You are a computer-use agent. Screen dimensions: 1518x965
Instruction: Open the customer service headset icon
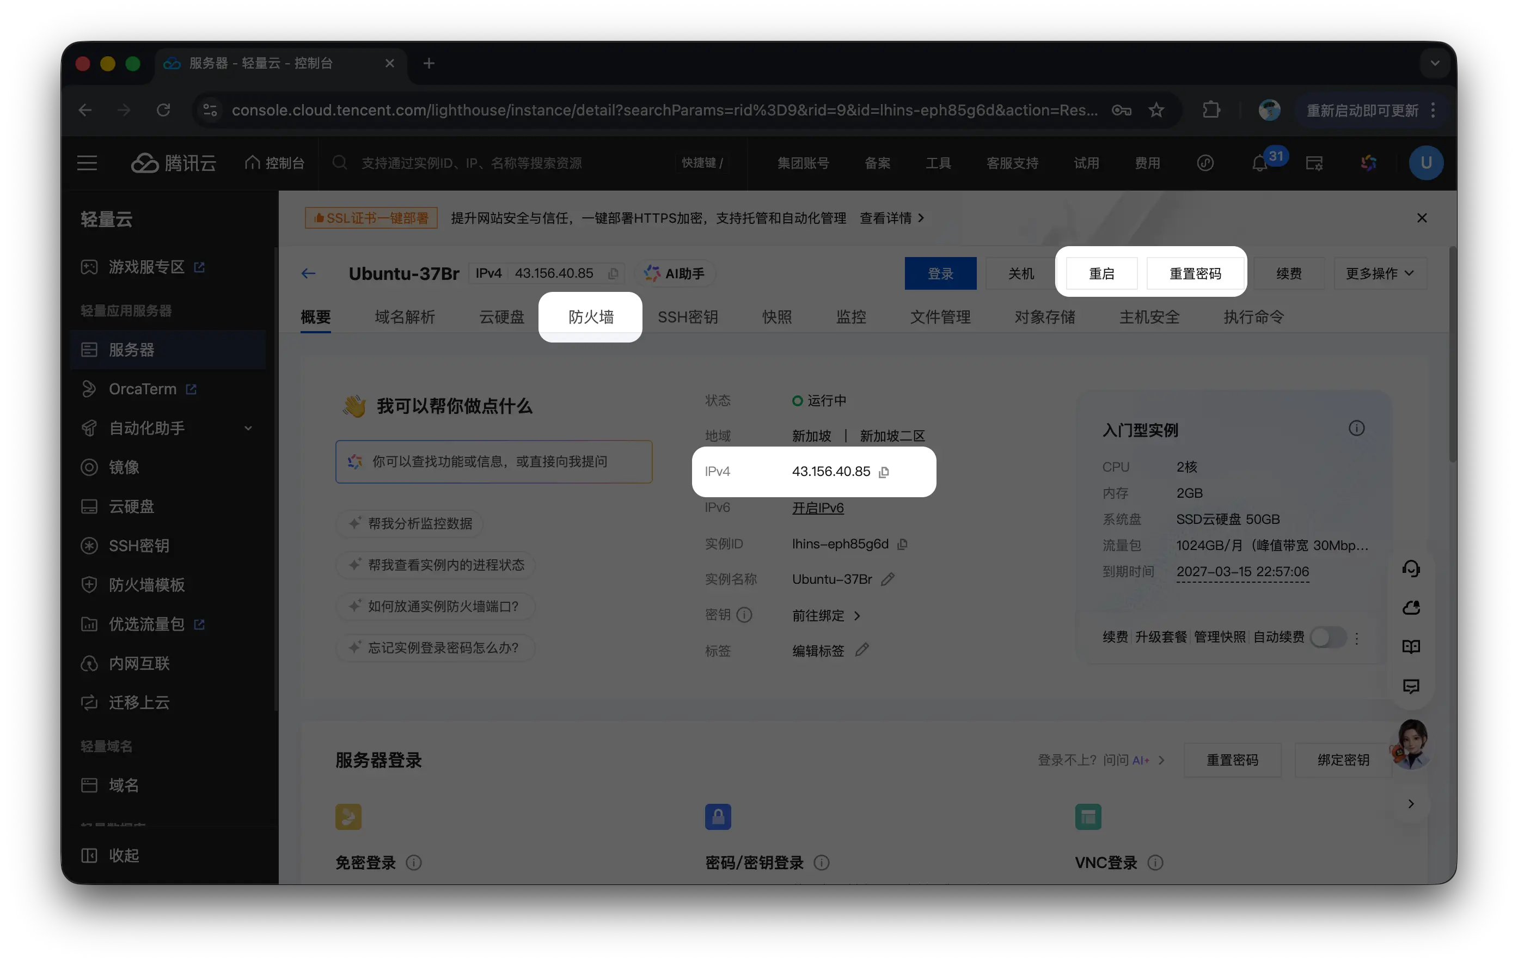(x=1411, y=569)
